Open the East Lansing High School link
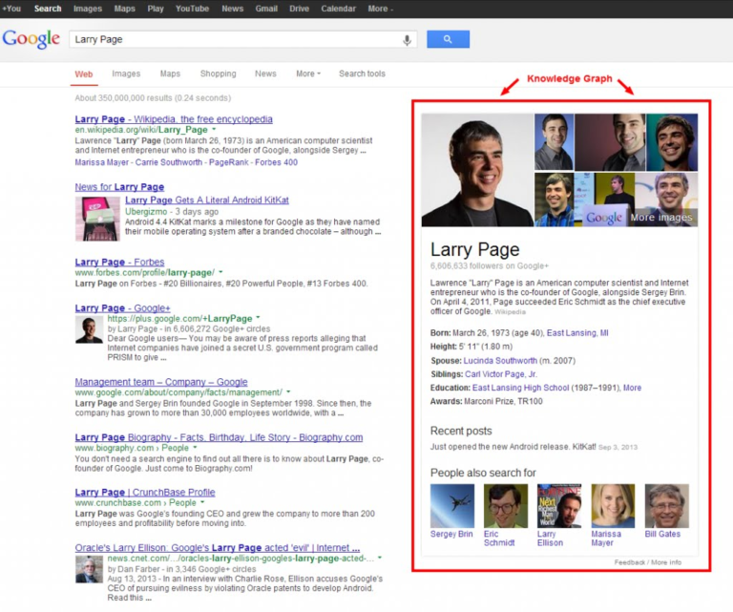 click(x=519, y=388)
